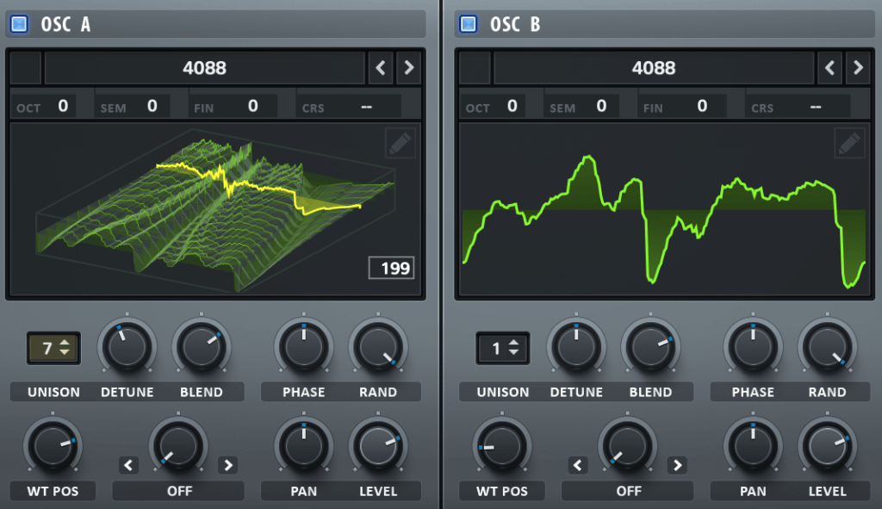Click OSC A PAN knob
The width and height of the screenshot is (882, 509).
304,446
